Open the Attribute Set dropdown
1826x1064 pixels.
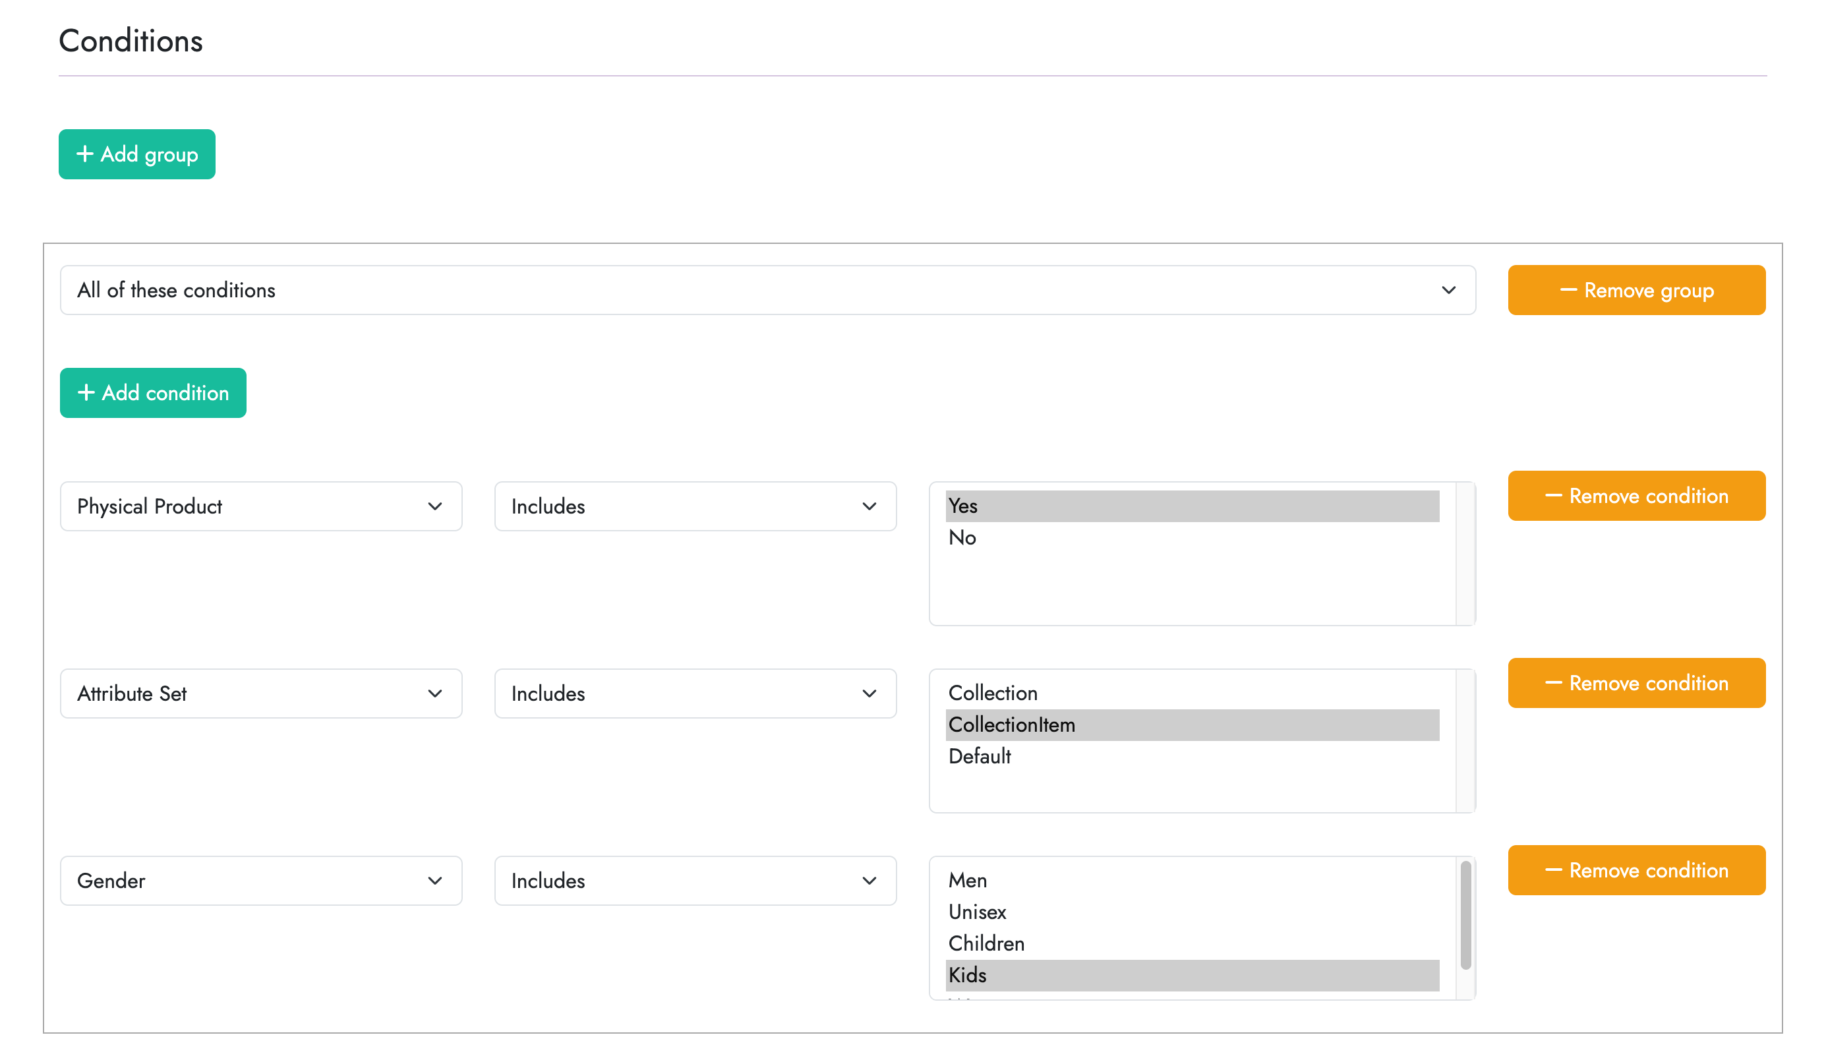261,694
